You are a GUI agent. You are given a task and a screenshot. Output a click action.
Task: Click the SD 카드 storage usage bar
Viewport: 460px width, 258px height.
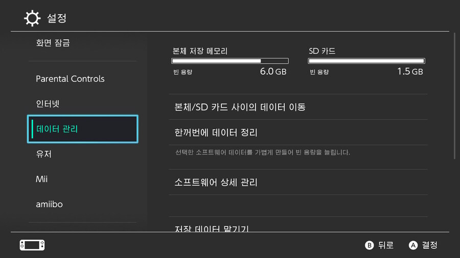(x=366, y=61)
